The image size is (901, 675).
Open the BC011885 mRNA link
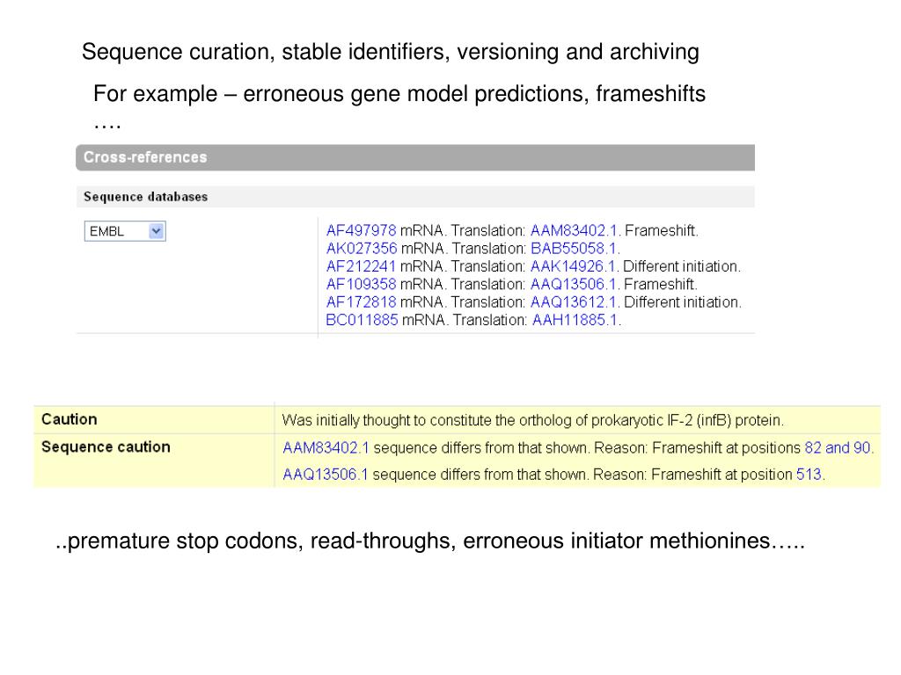362,320
